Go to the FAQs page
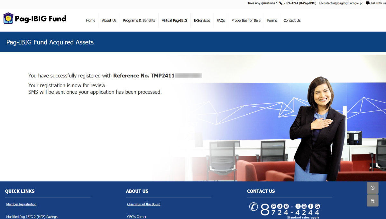Screen dimensions: 386x219 [x=221, y=21]
